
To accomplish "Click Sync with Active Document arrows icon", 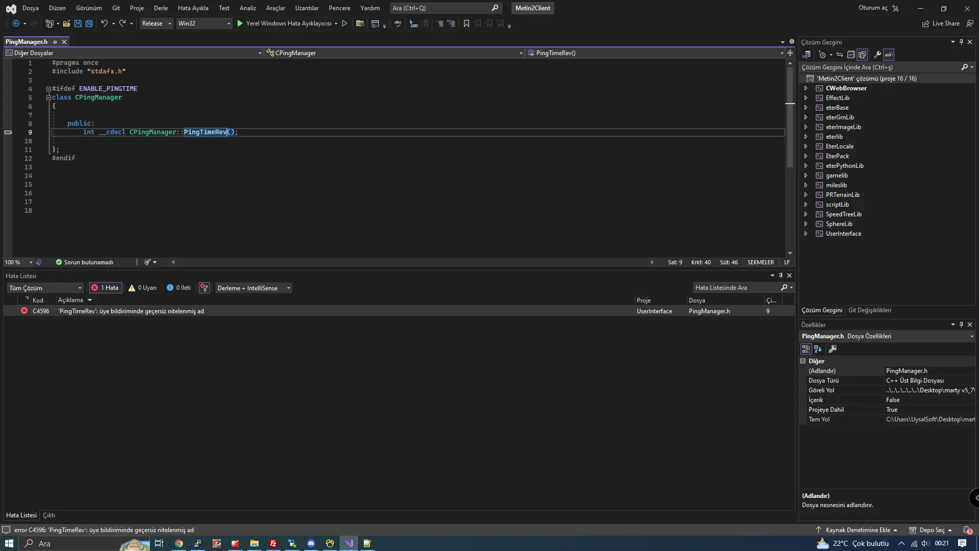I will pos(839,55).
